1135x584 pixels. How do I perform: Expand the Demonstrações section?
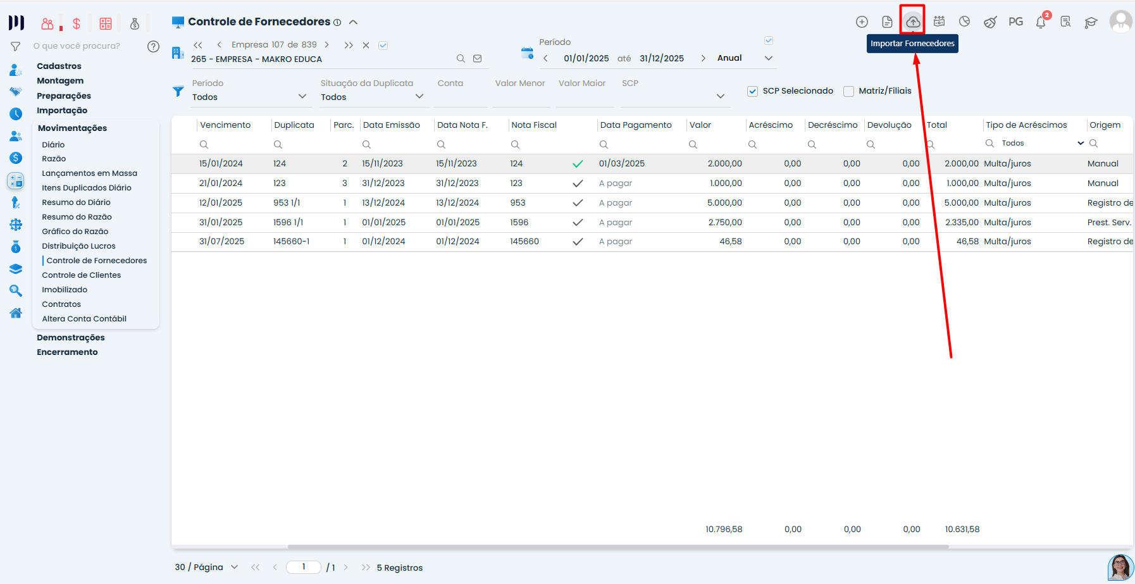(71, 338)
